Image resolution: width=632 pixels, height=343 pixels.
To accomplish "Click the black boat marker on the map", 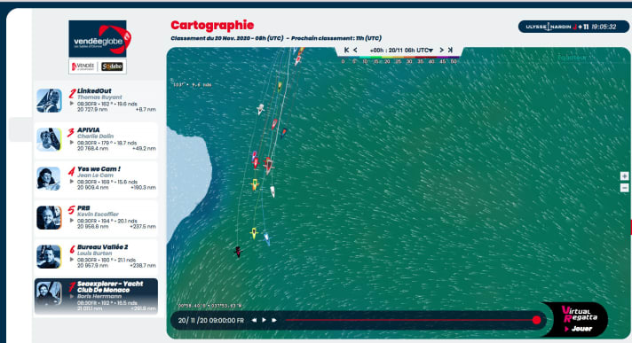I will (x=238, y=252).
